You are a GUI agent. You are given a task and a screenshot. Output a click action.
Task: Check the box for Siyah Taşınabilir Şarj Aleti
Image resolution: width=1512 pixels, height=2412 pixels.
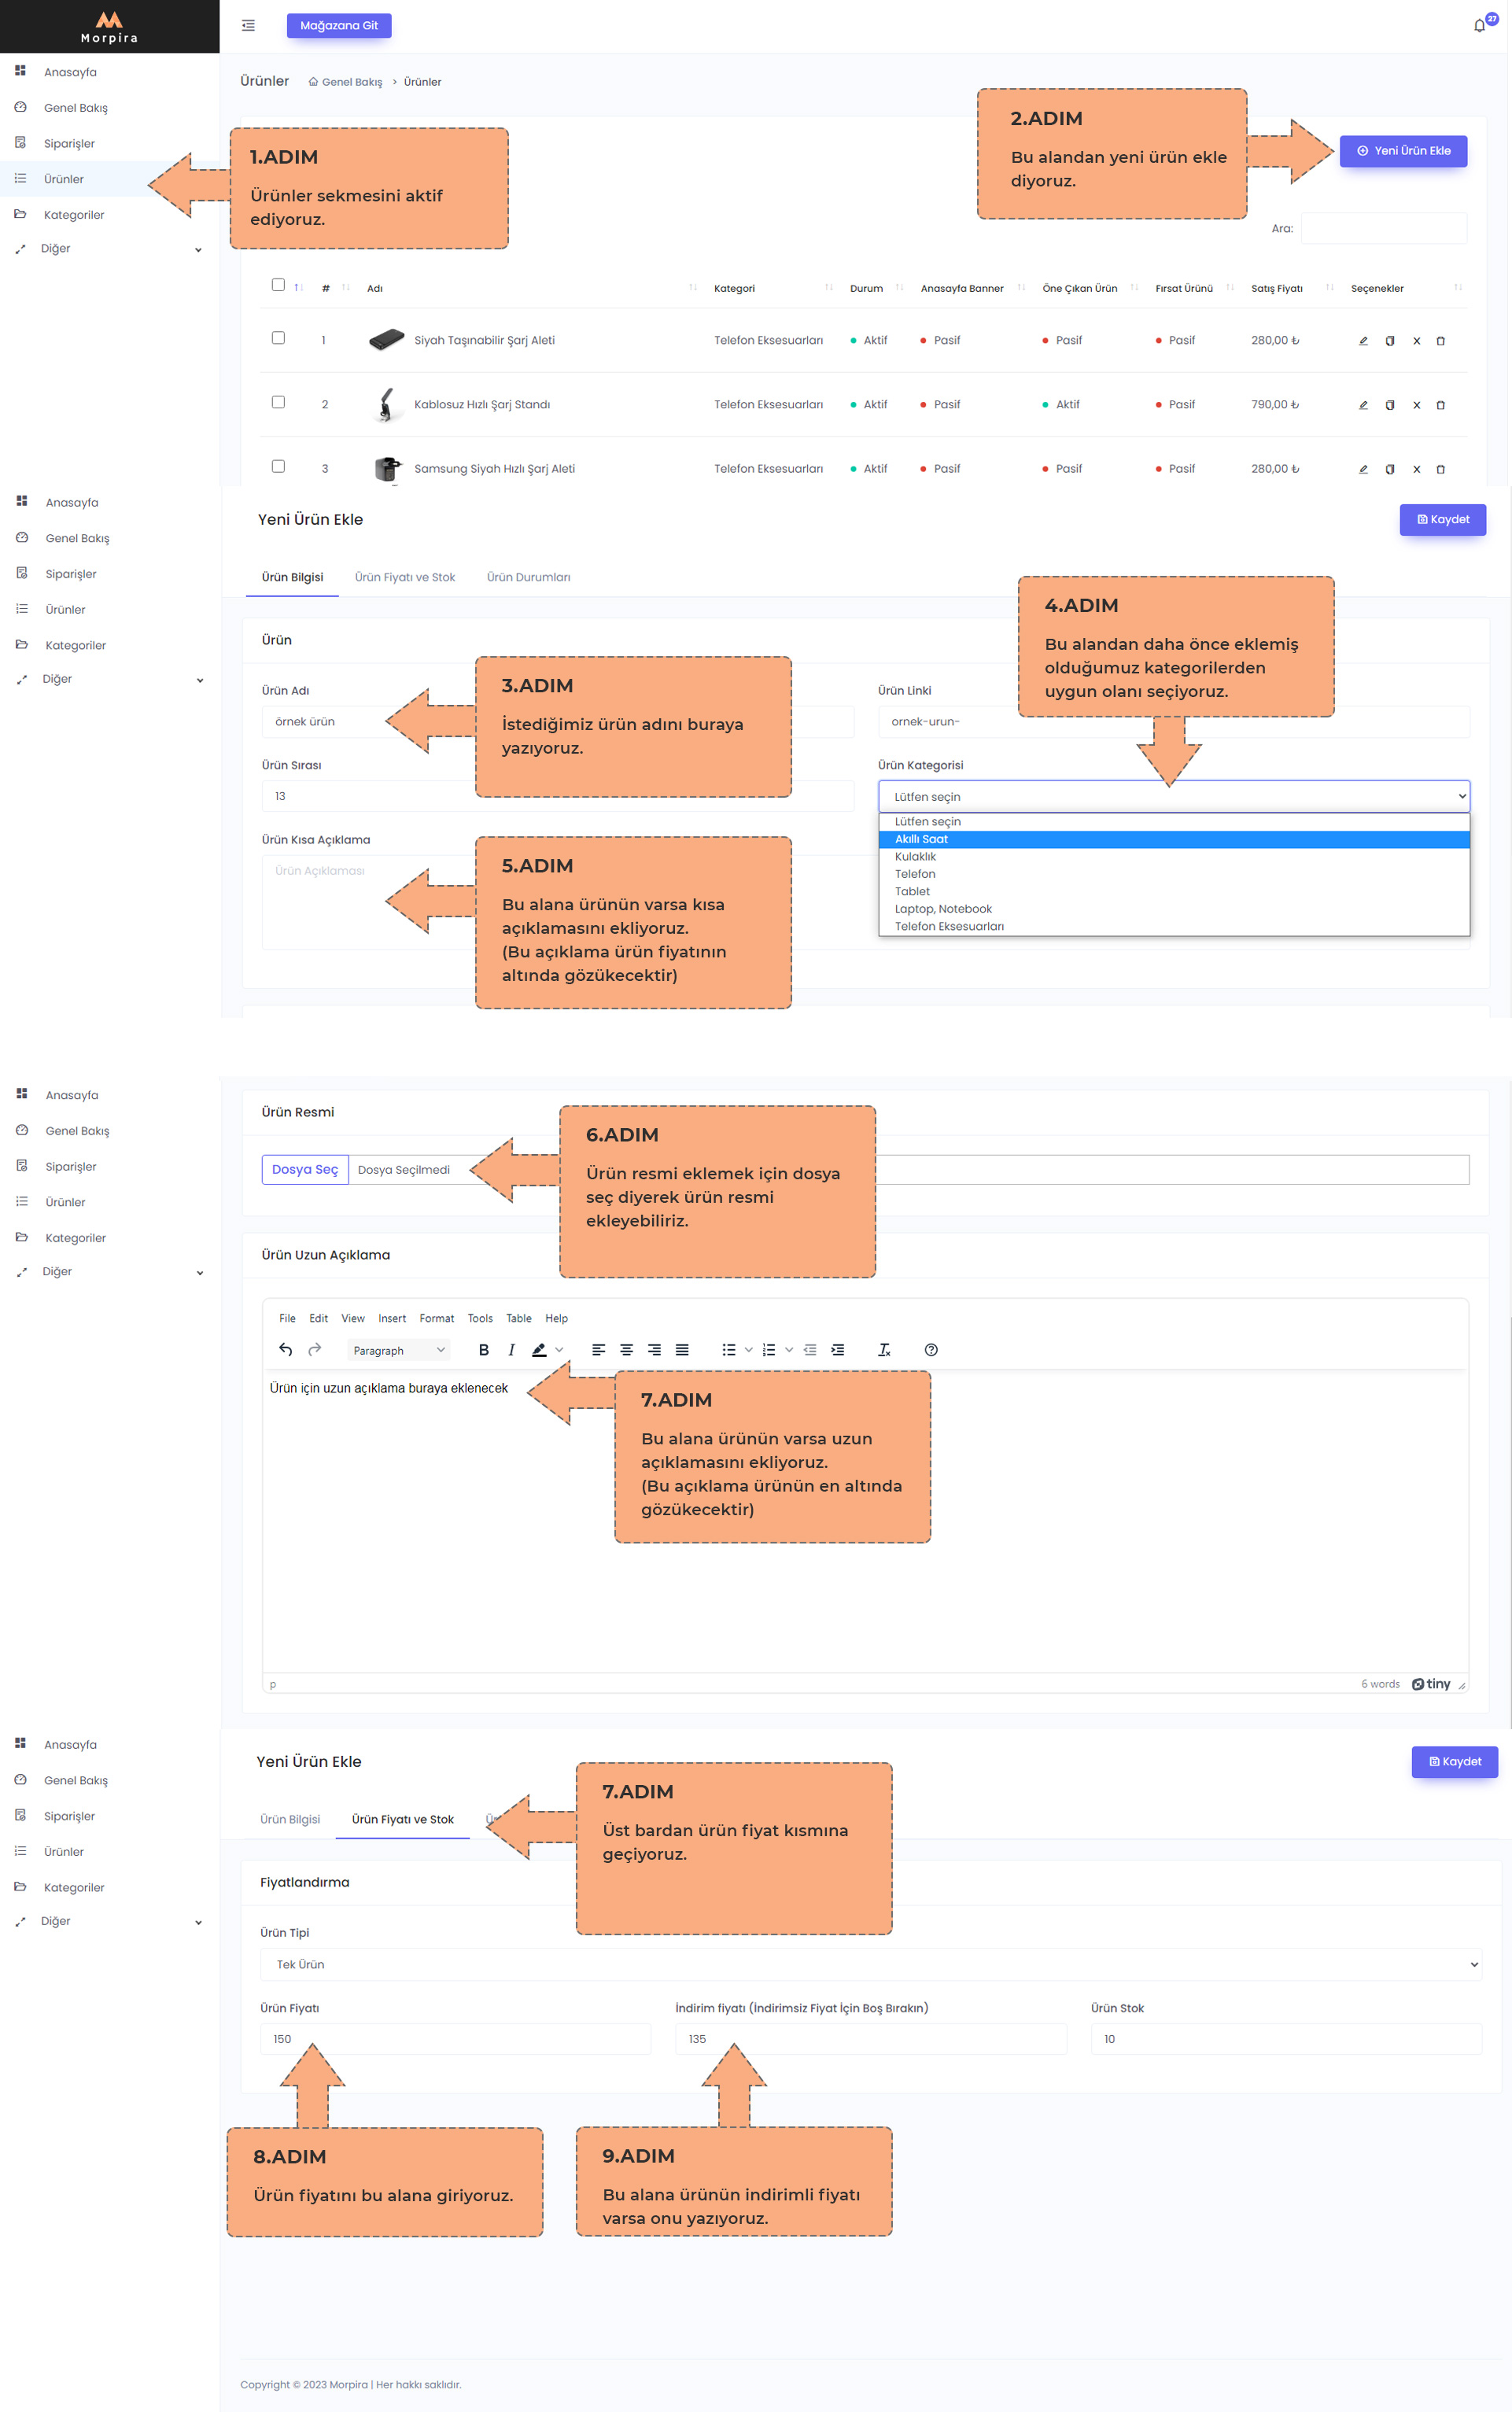[278, 338]
